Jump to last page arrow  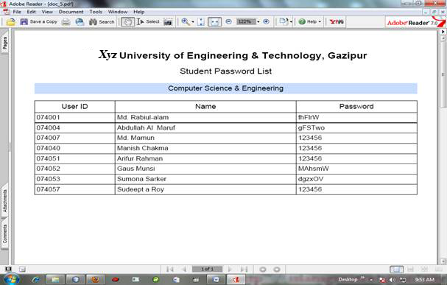point(244,270)
